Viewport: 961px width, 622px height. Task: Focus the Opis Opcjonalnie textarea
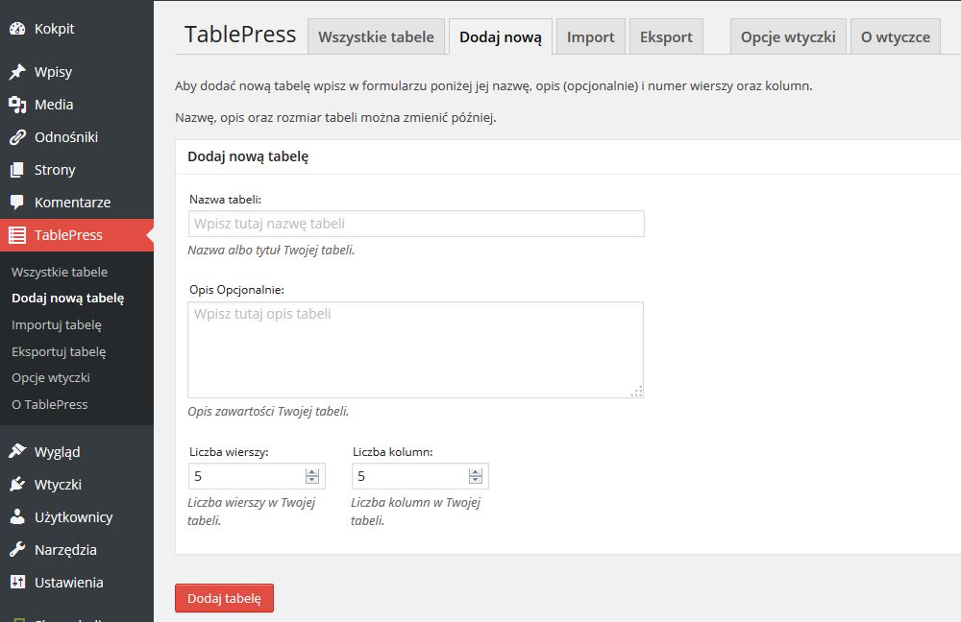tap(415, 349)
